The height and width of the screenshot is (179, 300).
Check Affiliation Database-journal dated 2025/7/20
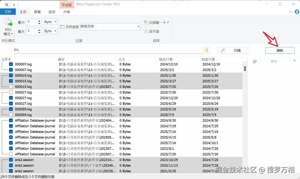11,154
